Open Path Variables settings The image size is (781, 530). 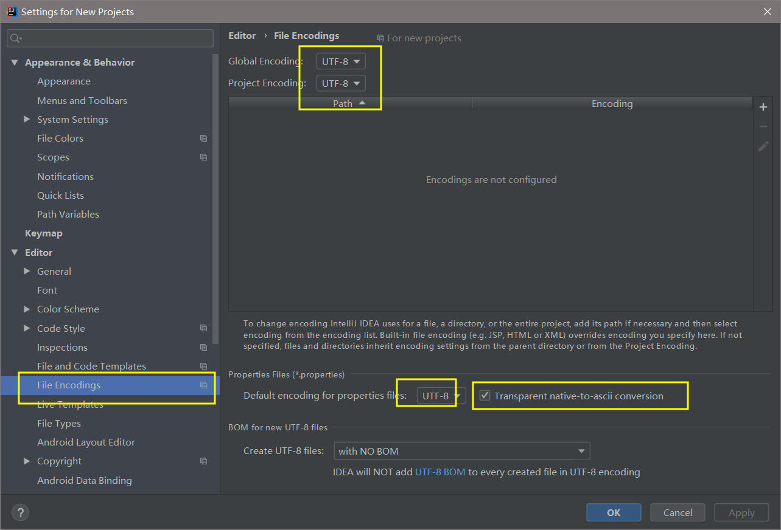click(x=68, y=214)
